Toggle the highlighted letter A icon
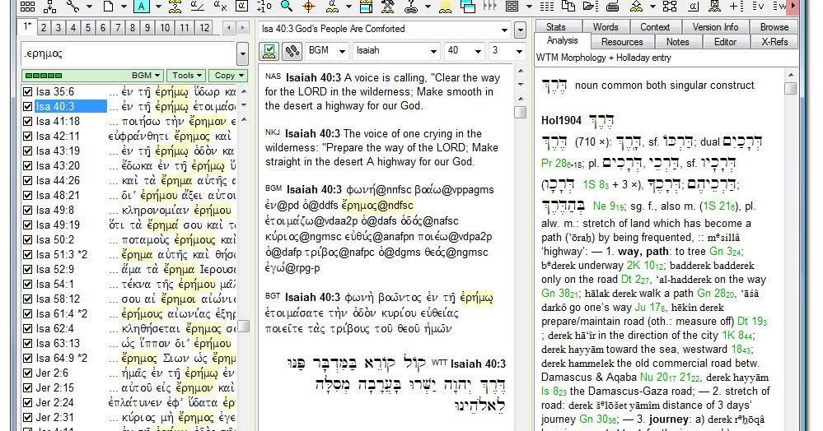Screen dimensions: 823x431 141,7
